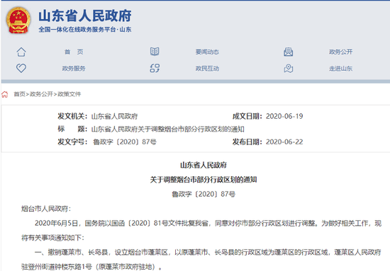Click the 山东省人民政府 site title
Image resolution: width=390 pixels, height=271 pixels.
[85, 16]
